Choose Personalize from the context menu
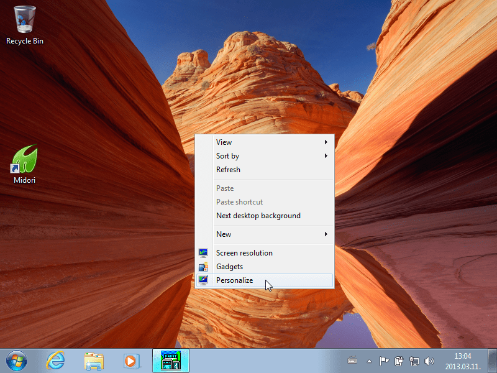 pyautogui.click(x=265, y=280)
